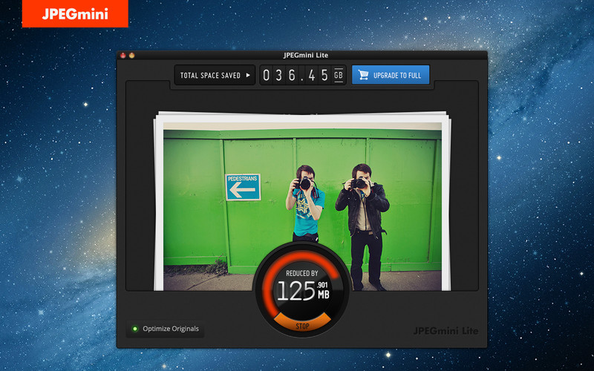Click the green Optimize Originals indicator light

[x=134, y=329]
